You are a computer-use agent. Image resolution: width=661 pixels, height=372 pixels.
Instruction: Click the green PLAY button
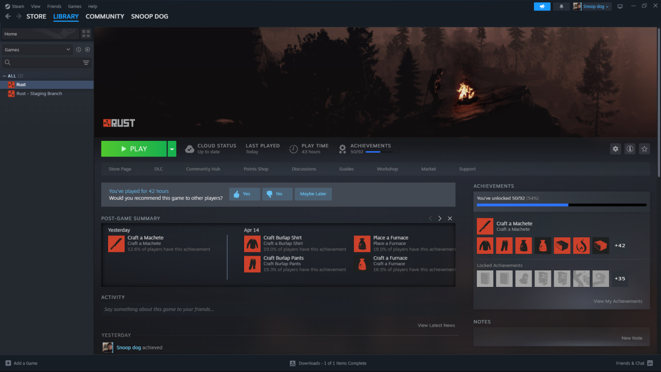(134, 149)
